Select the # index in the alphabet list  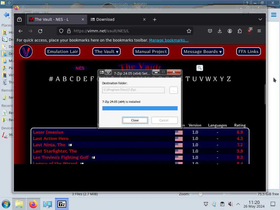[51, 79]
